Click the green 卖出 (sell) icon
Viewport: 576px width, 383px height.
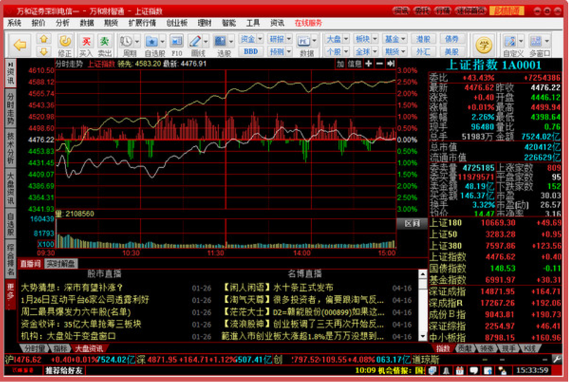[x=106, y=41]
